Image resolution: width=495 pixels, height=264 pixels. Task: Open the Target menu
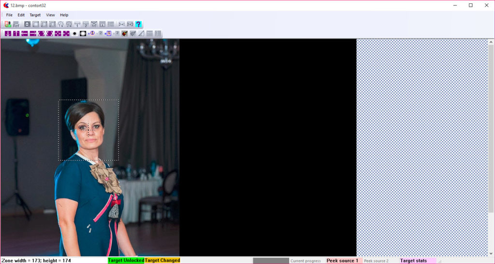[35, 15]
